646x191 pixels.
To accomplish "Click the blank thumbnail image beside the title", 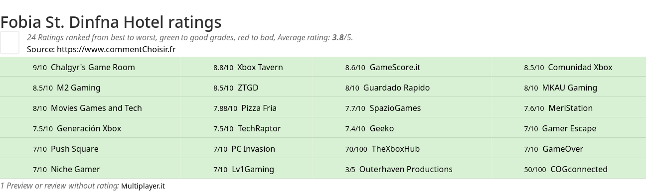I will pyautogui.click(x=9, y=42).
